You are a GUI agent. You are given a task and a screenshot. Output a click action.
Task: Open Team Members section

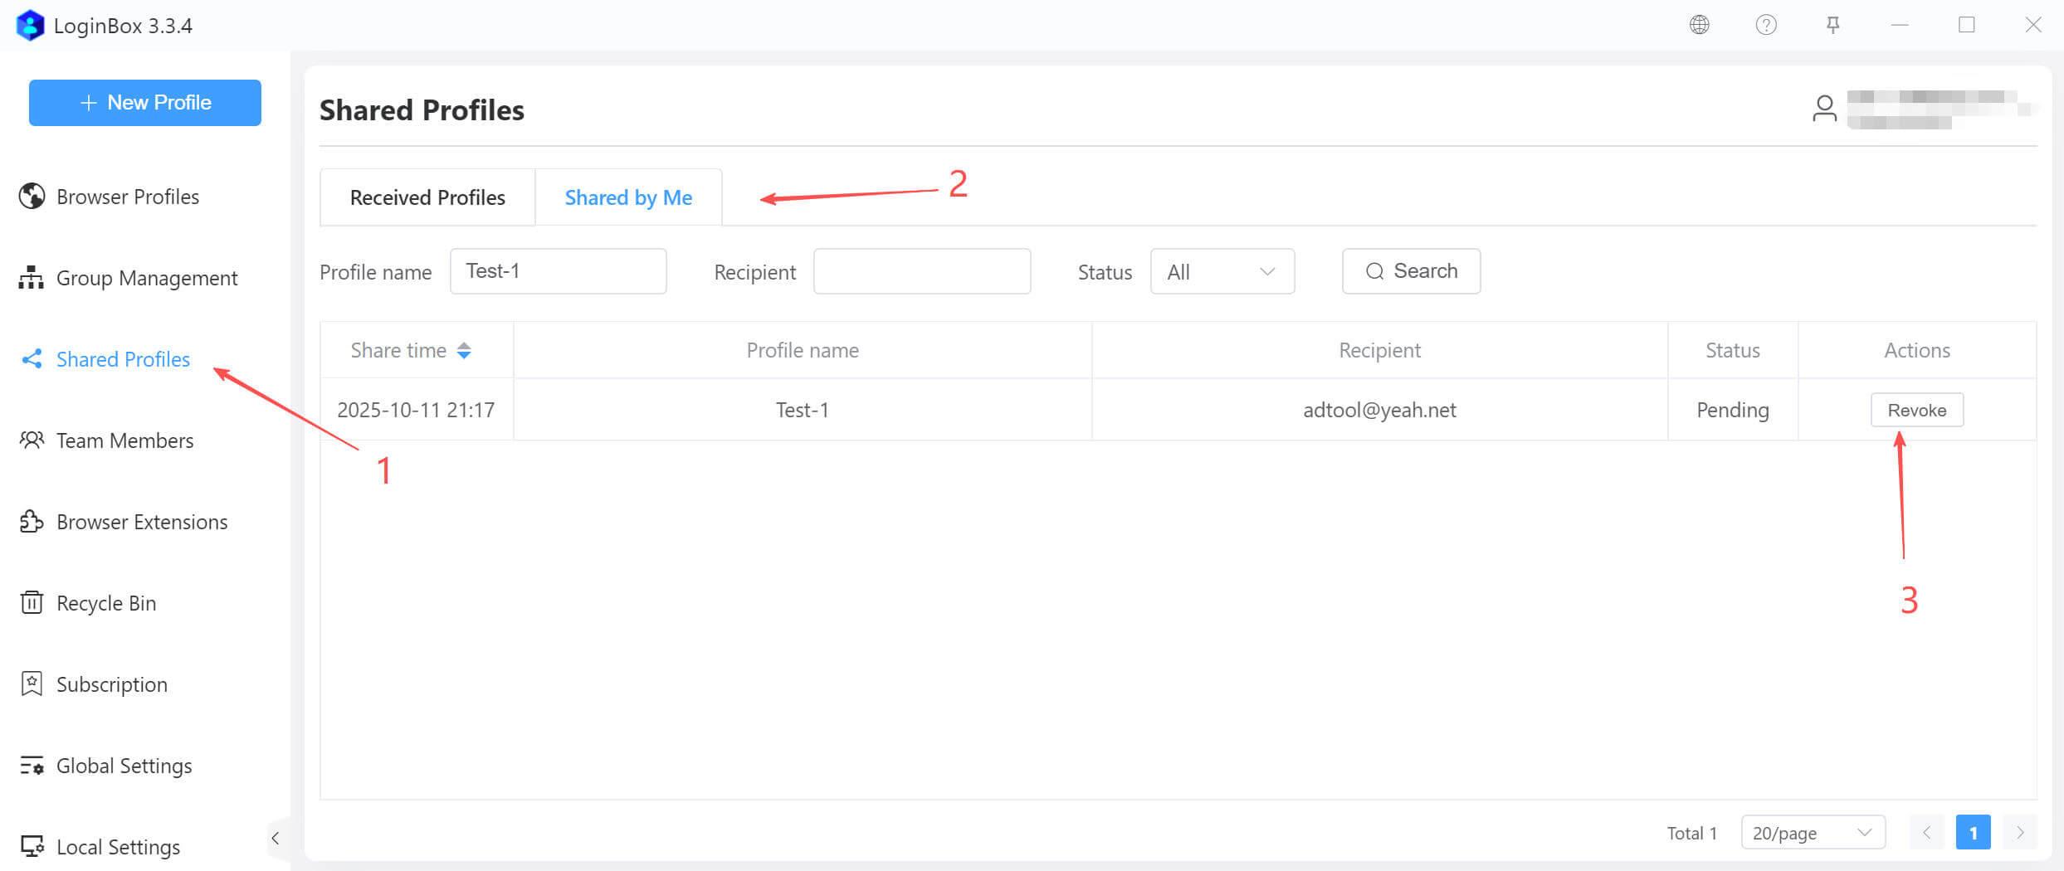click(124, 440)
